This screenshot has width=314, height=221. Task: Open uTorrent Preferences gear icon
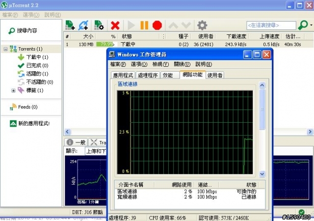202,25
